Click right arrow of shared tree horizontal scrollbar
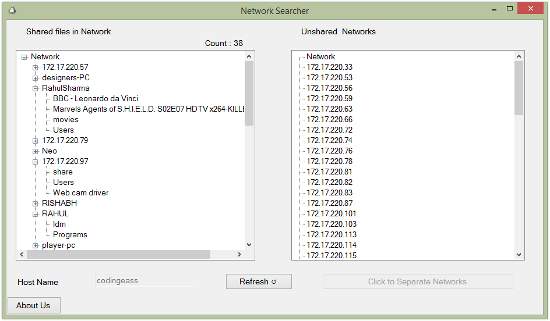550x321 pixels. click(x=239, y=255)
